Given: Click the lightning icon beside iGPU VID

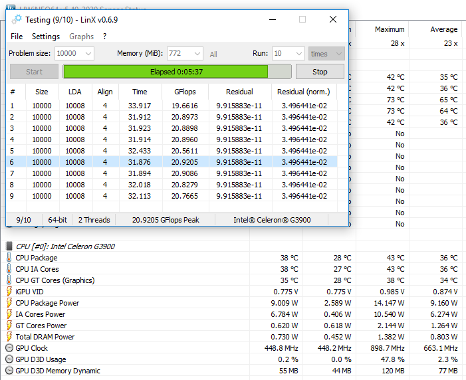Looking at the screenshot, I should (9, 292).
